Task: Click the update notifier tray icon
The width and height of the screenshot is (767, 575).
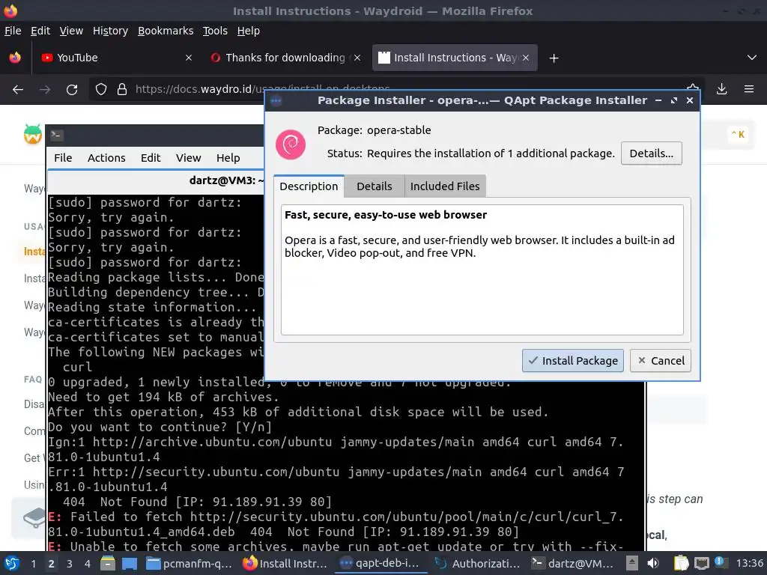Action: (720, 562)
